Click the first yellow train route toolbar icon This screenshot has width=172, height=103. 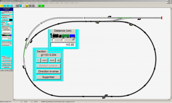click(2, 6)
